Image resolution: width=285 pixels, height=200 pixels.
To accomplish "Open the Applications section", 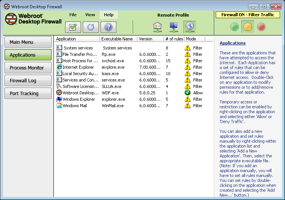I will [x=28, y=55].
